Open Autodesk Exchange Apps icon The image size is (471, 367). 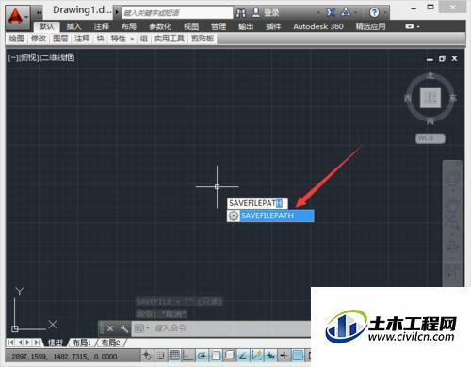tap(330, 12)
